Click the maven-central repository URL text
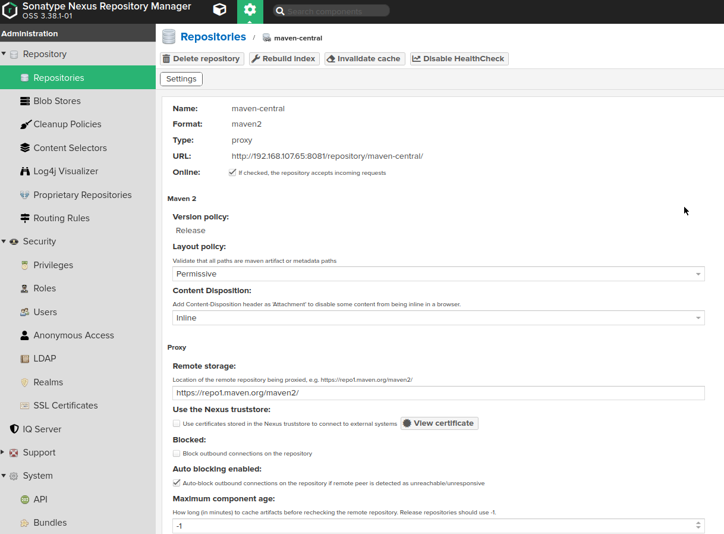 click(x=327, y=156)
